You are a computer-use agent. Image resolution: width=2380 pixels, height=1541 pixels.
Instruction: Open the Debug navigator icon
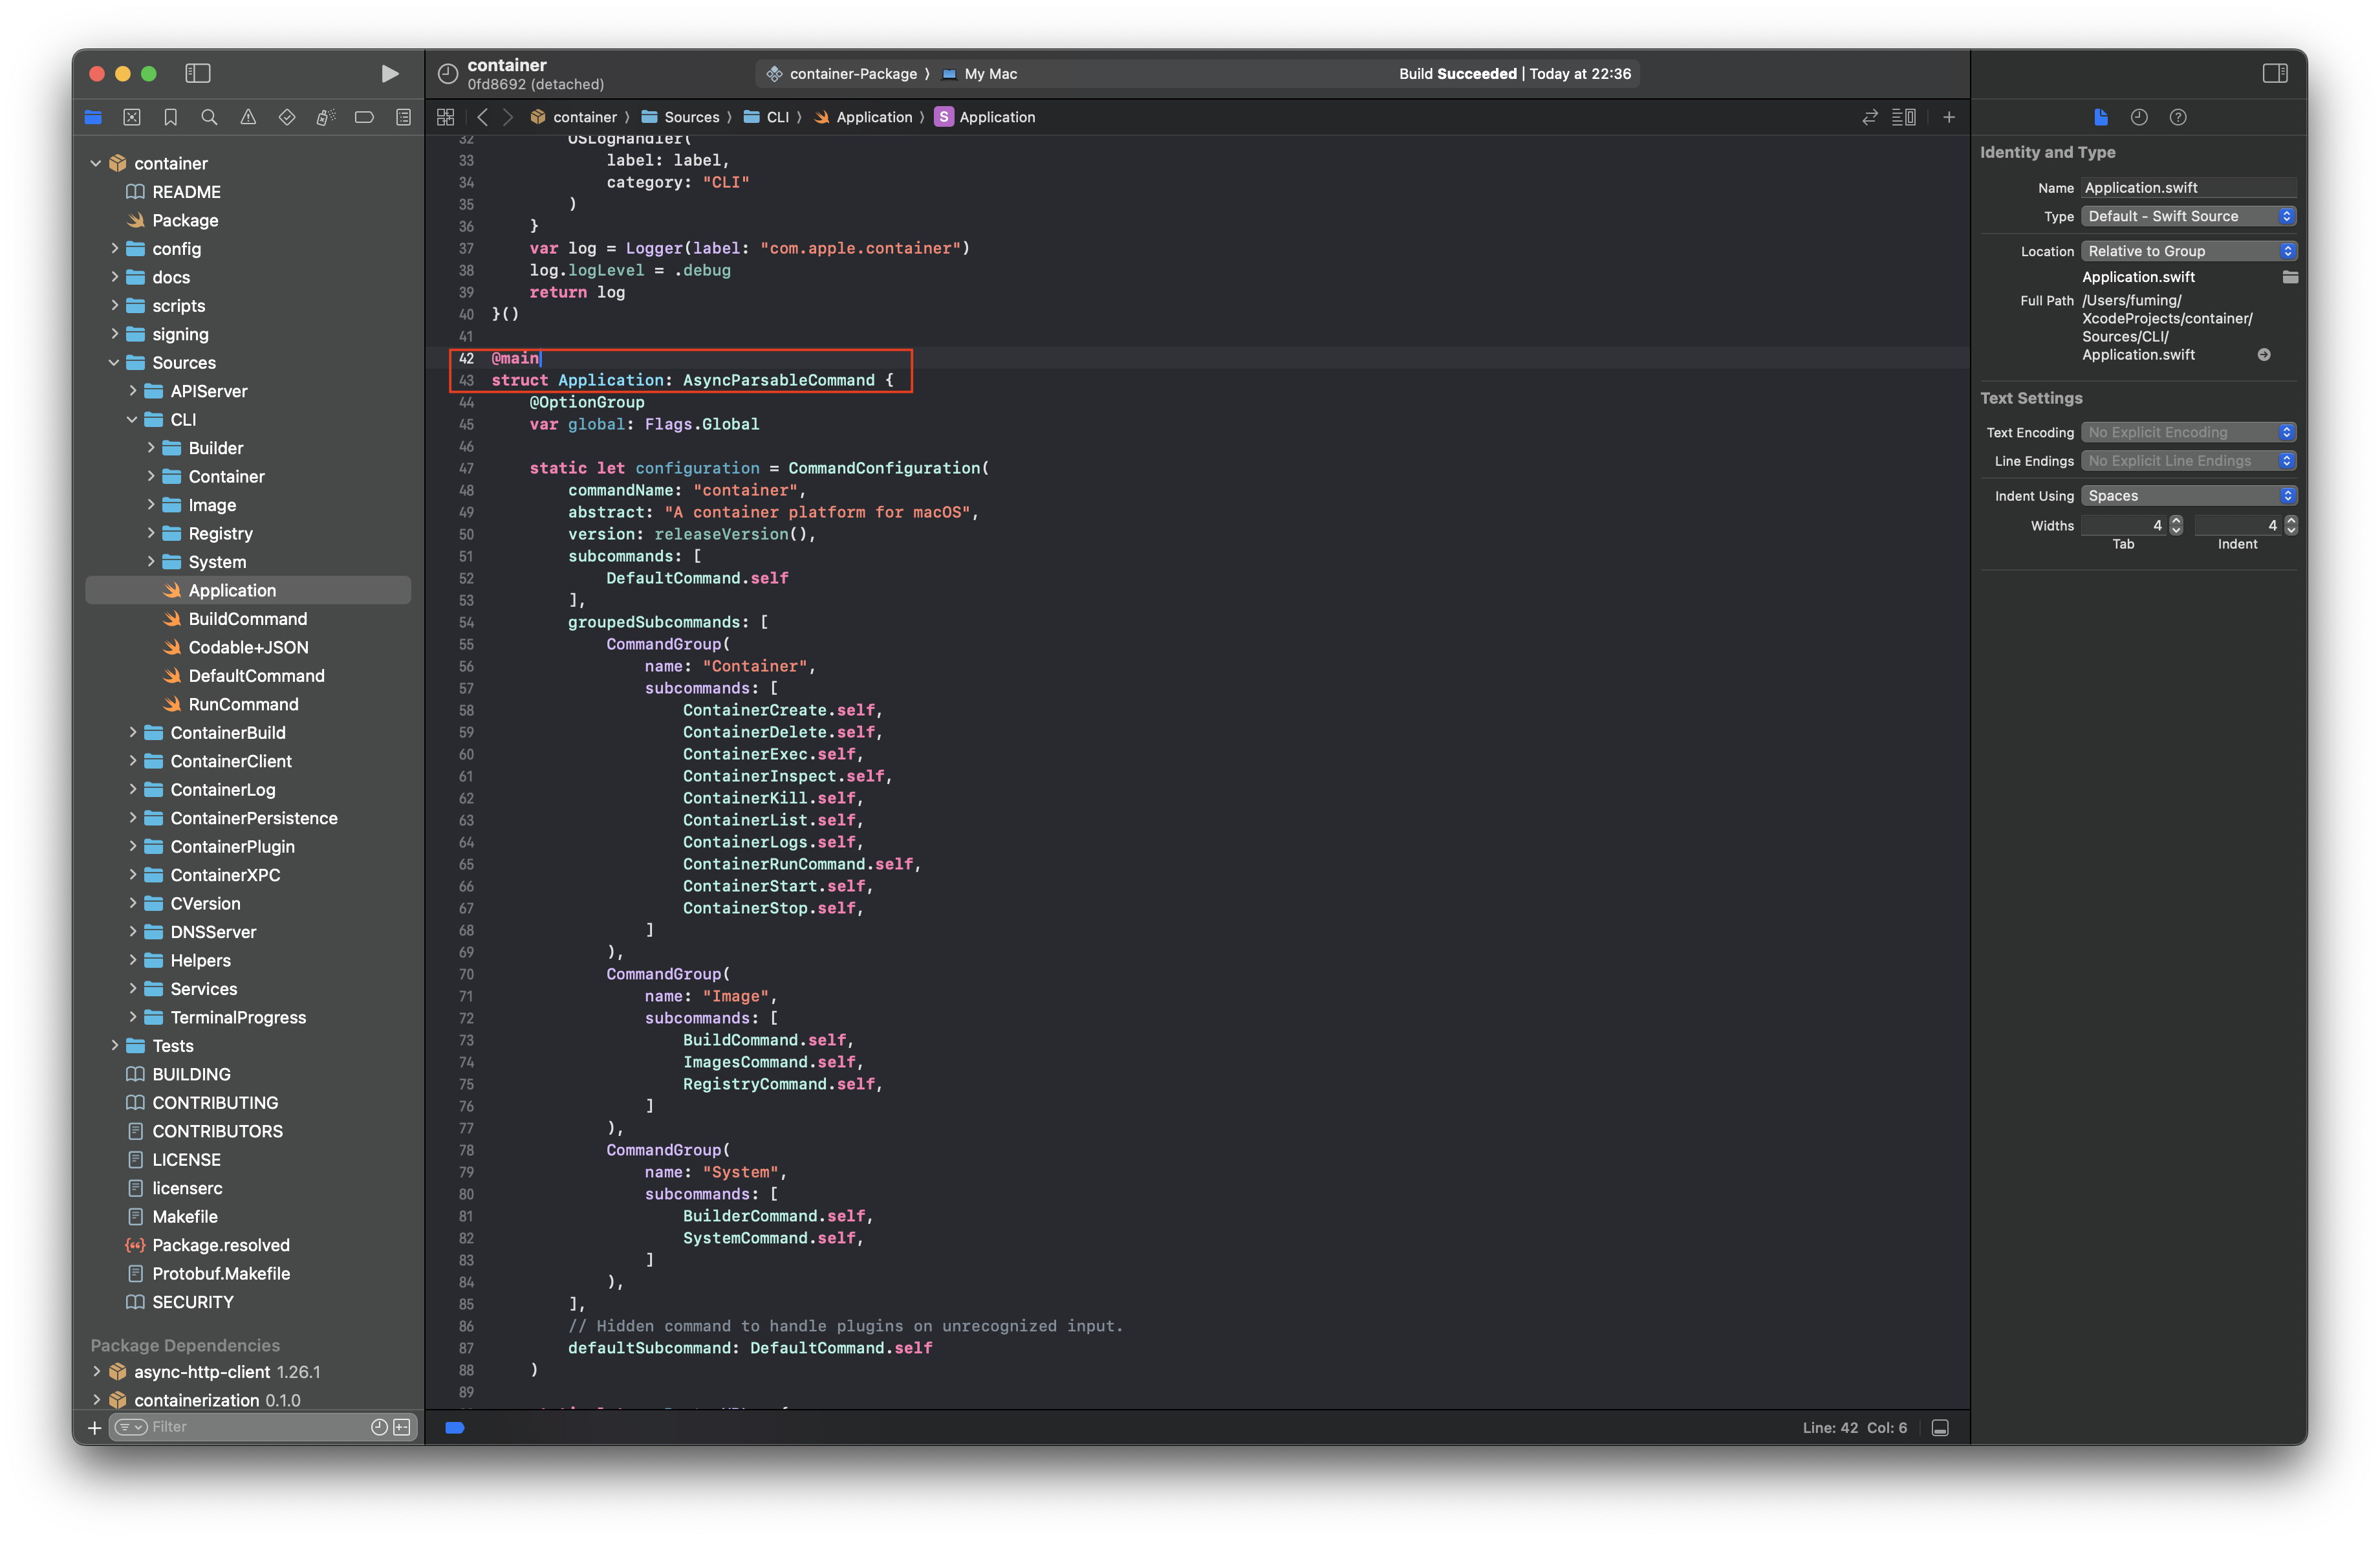(x=325, y=117)
